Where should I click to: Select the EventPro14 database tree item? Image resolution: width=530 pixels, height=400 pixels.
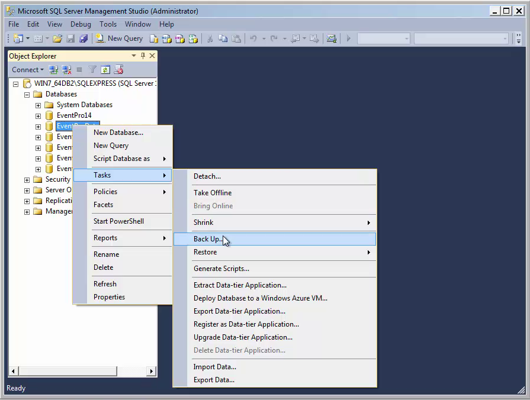coord(74,115)
